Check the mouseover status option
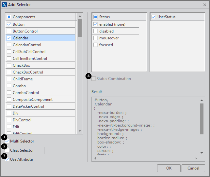This screenshot has width=210, height=177. click(x=95, y=38)
